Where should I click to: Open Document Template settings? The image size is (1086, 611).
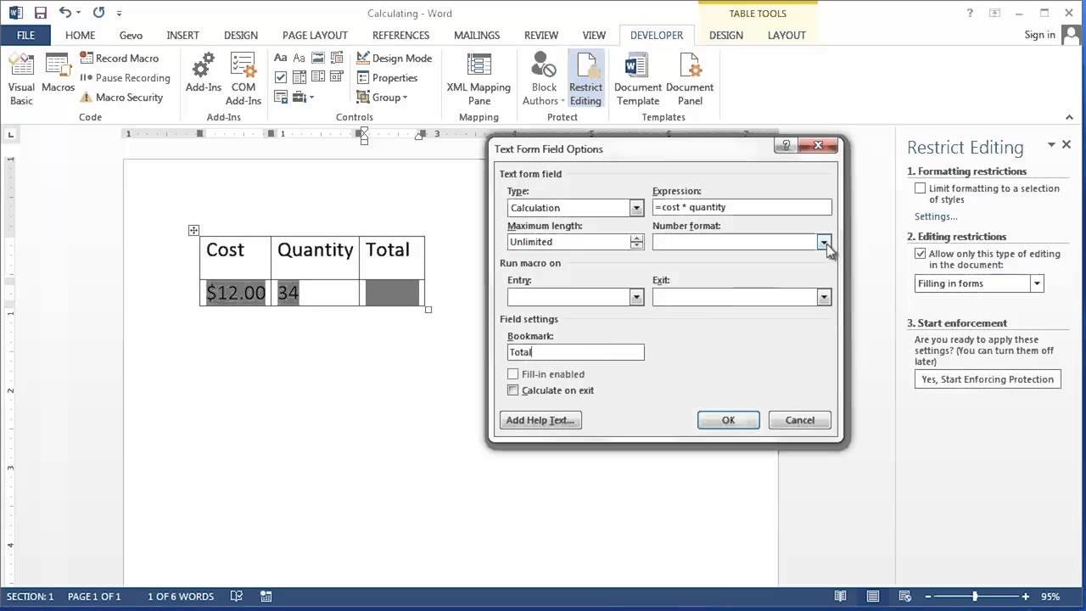point(638,79)
